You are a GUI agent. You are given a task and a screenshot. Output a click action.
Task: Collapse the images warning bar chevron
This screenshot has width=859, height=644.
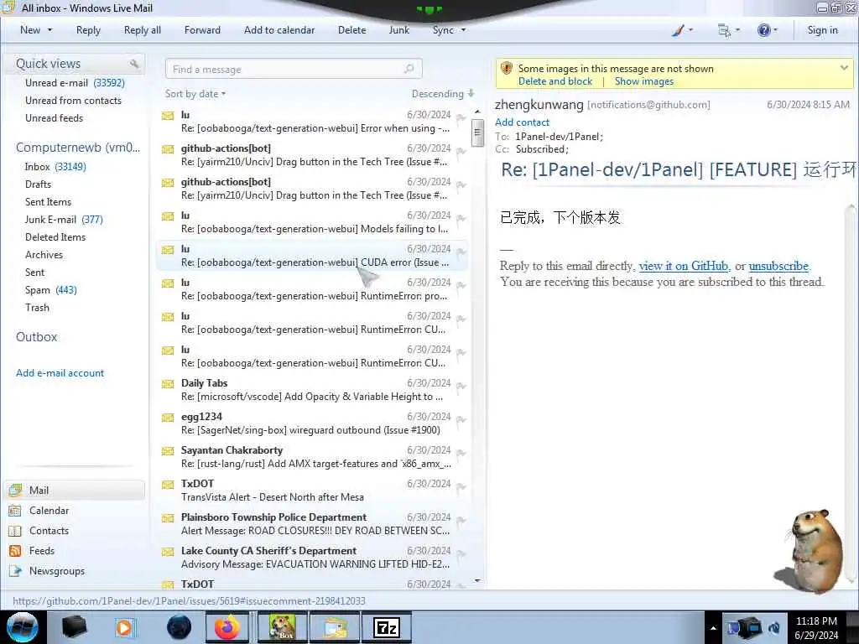844,68
